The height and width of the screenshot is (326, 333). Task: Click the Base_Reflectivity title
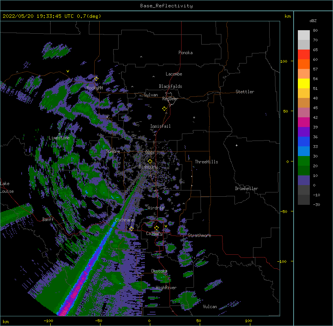166,6
